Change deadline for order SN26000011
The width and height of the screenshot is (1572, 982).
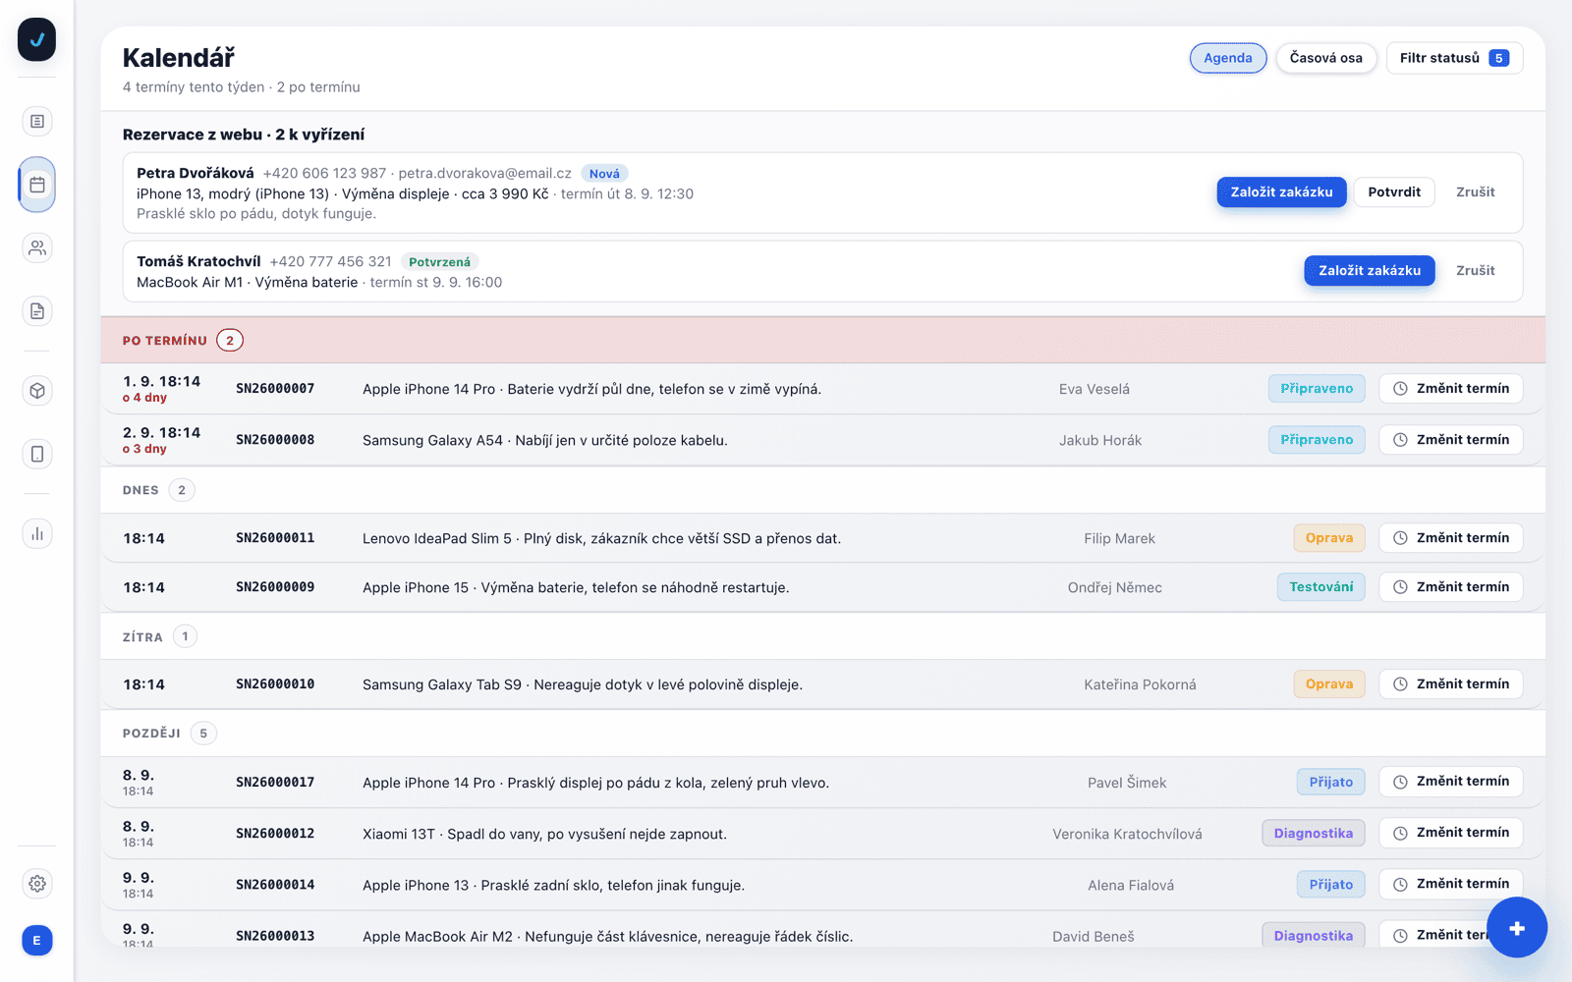(1450, 538)
